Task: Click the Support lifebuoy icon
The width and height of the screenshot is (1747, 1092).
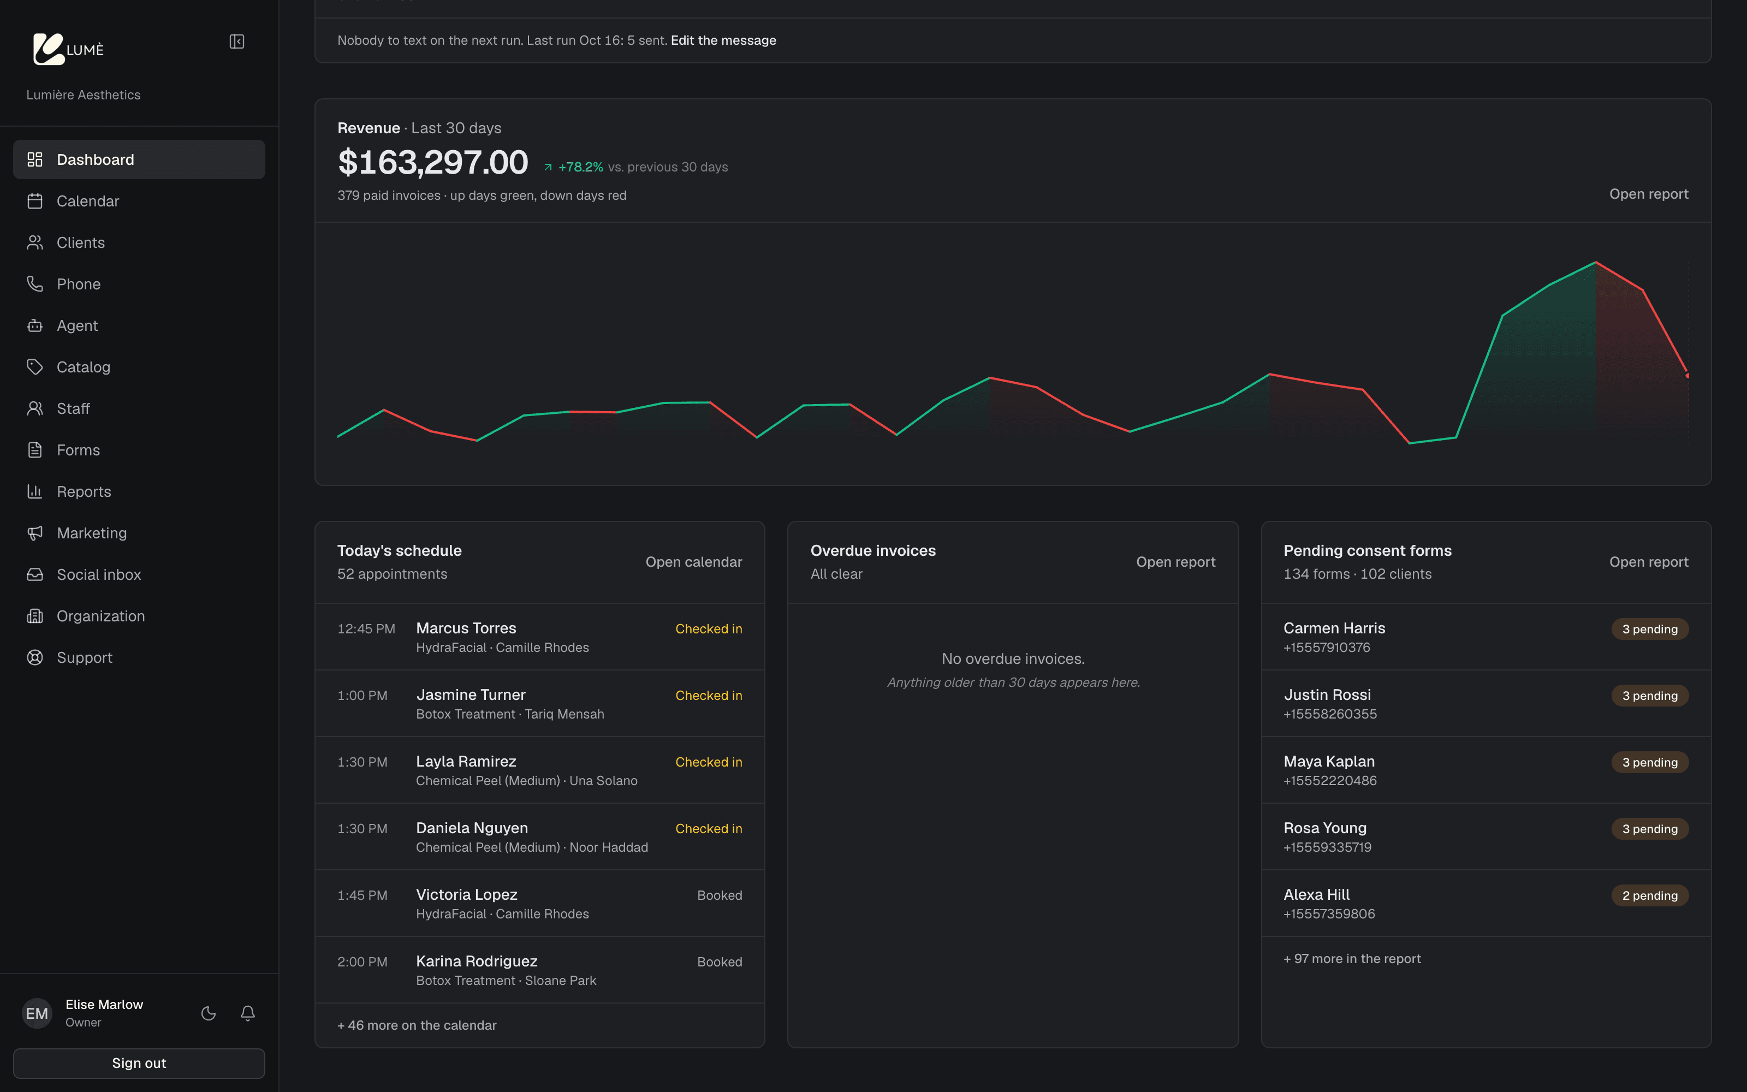Action: (34, 658)
